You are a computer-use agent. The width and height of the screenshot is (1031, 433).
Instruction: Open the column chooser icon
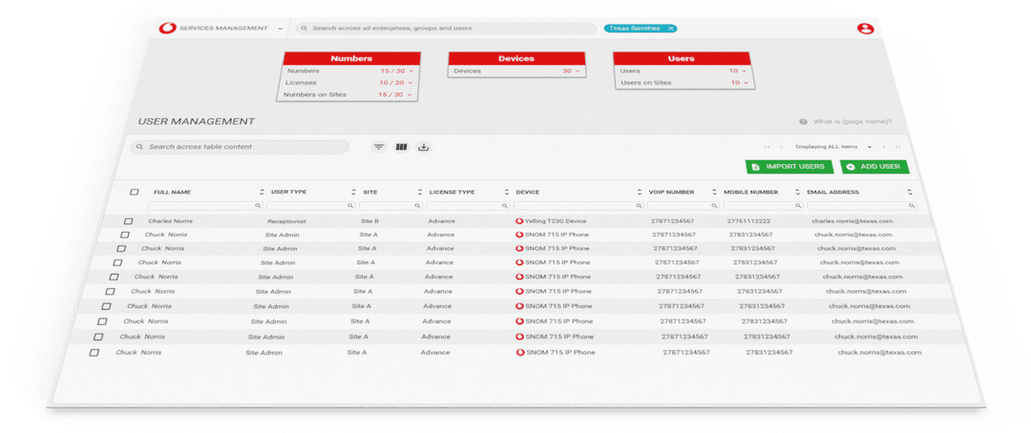[401, 147]
